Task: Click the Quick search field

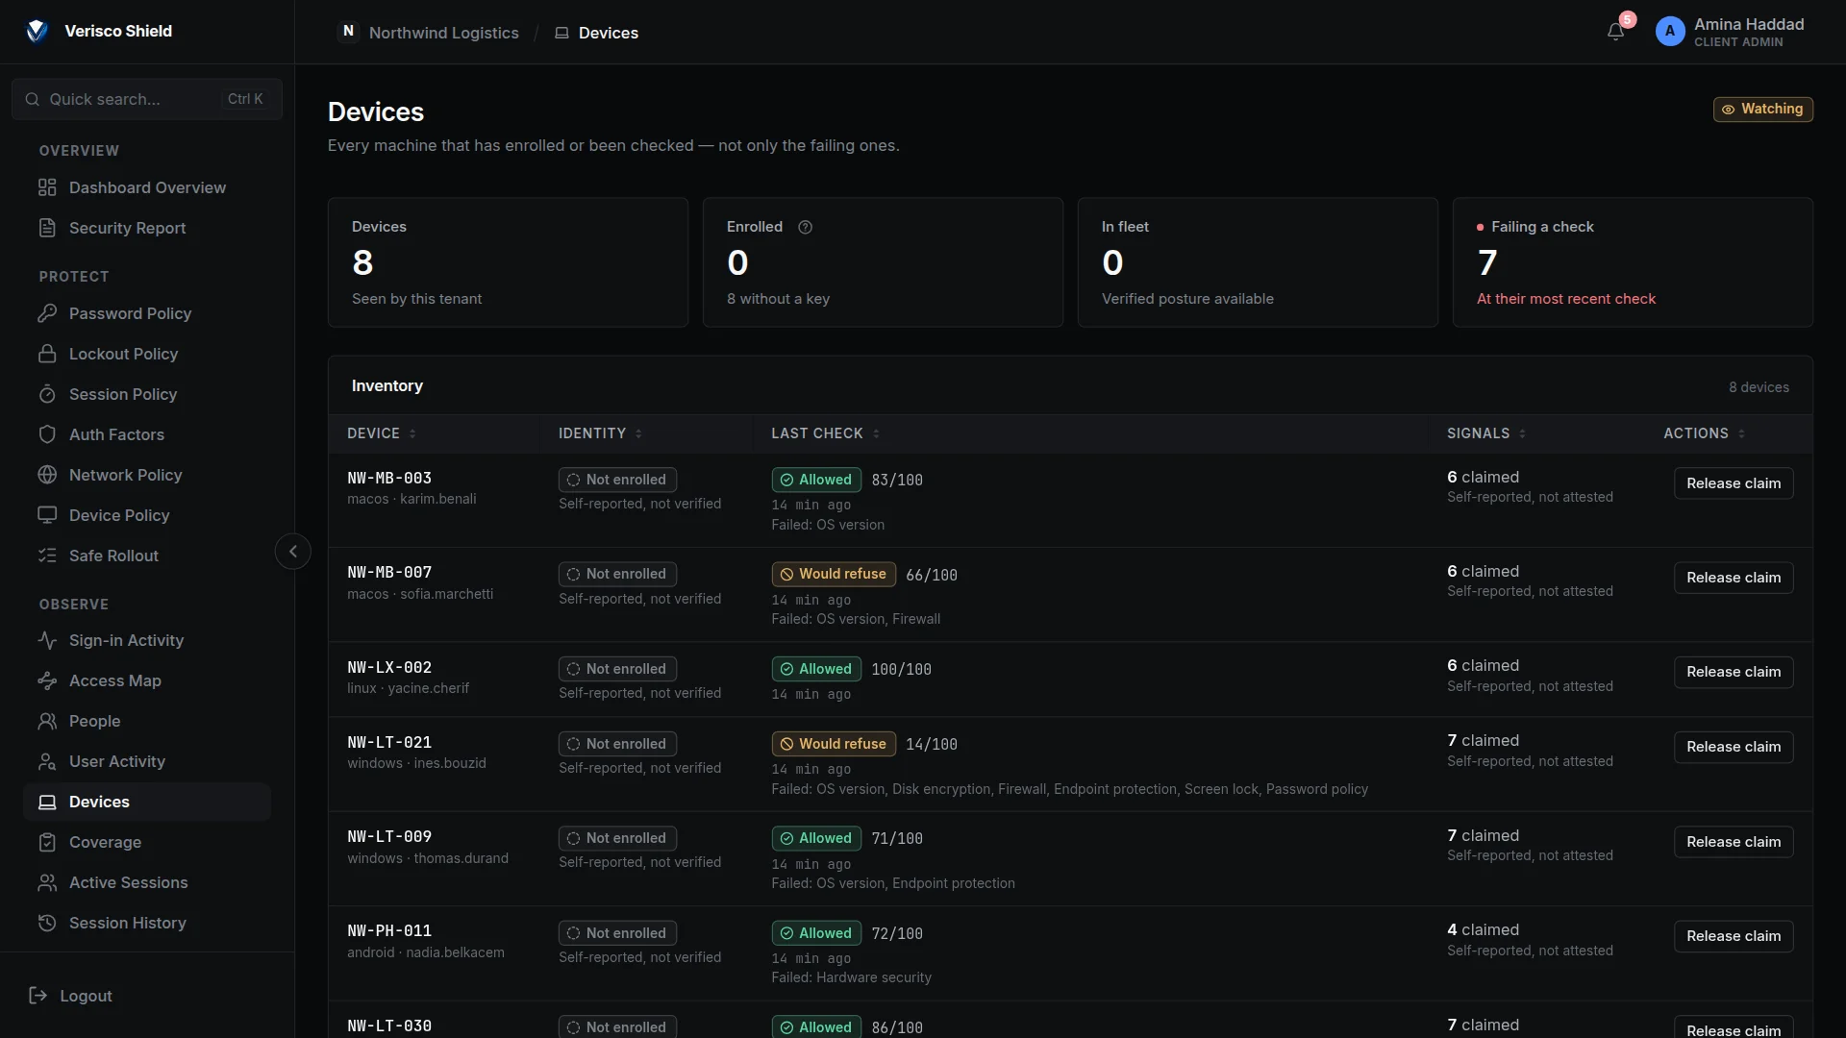Action: pos(147,99)
